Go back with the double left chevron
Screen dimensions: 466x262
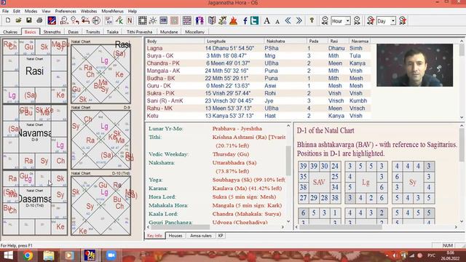288,20
